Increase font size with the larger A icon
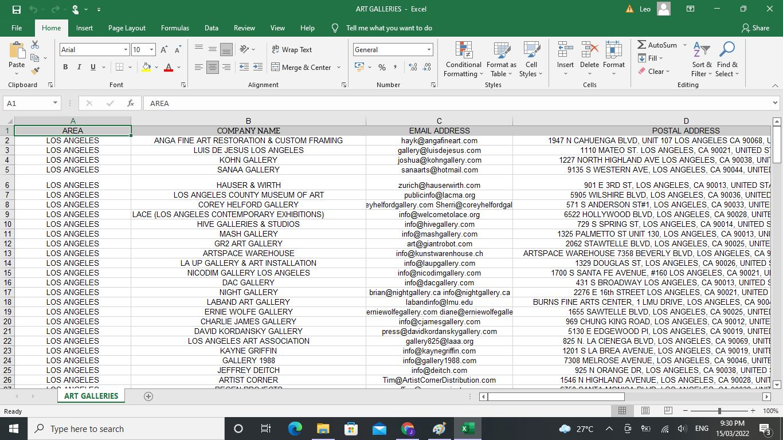783x440 pixels. [163, 50]
